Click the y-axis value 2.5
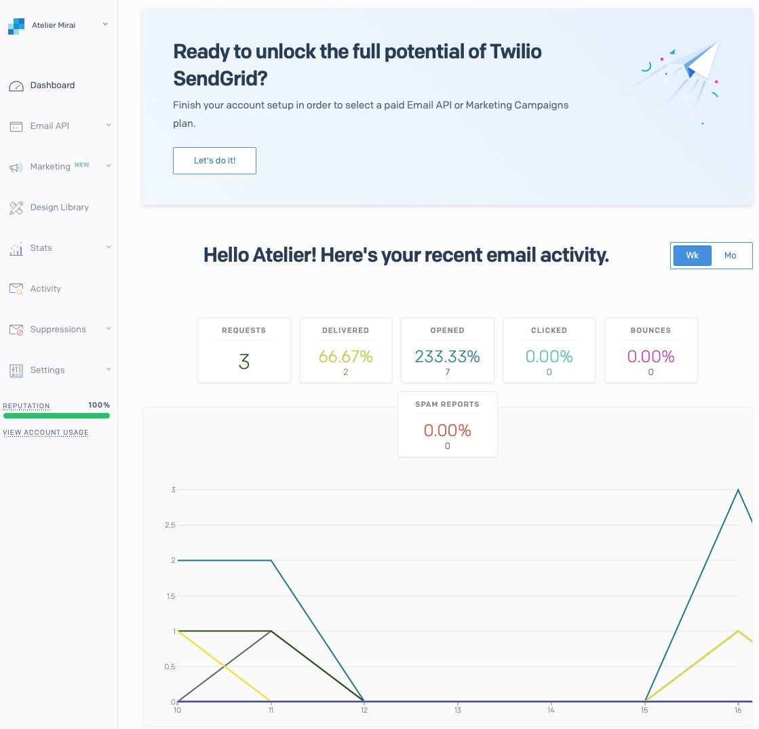759x729 pixels. pos(170,525)
